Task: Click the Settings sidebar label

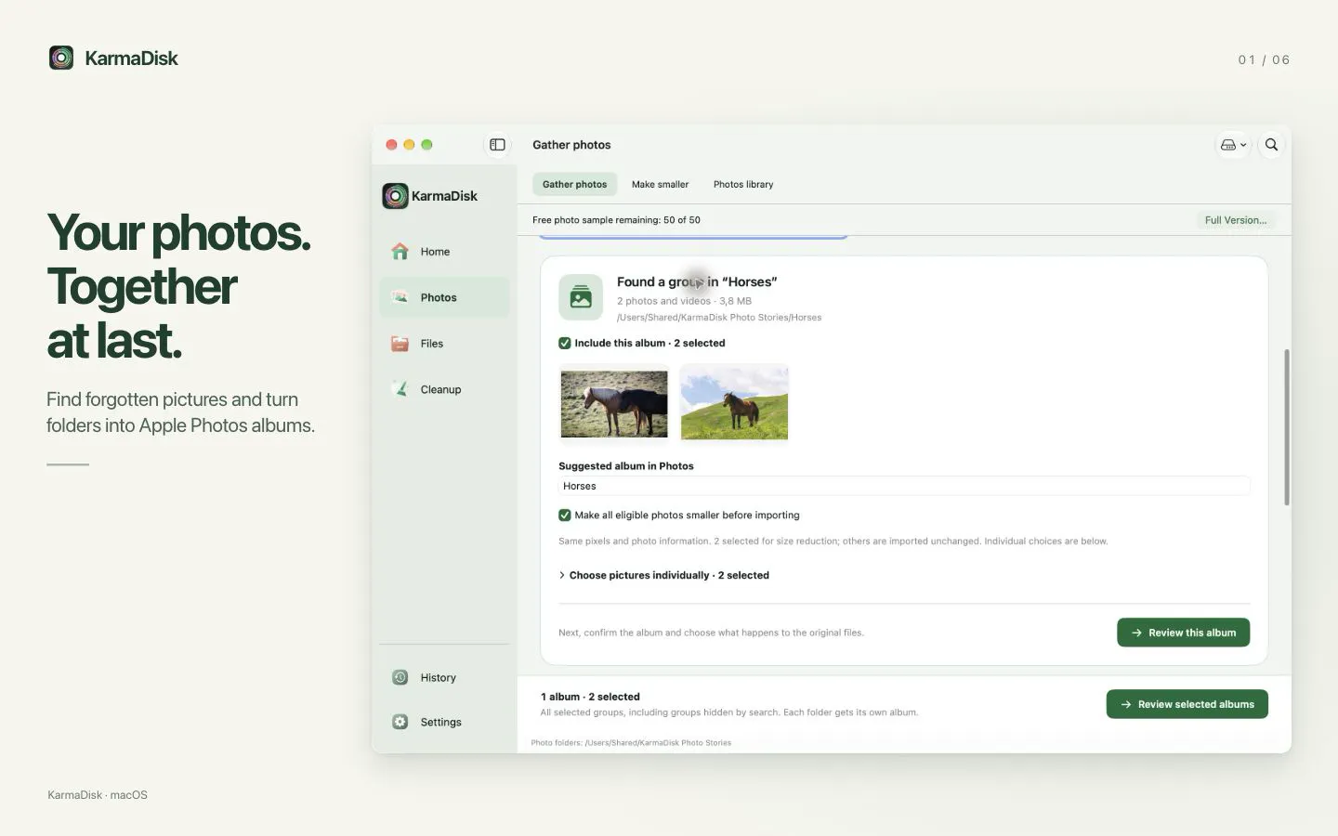Action: click(x=440, y=722)
